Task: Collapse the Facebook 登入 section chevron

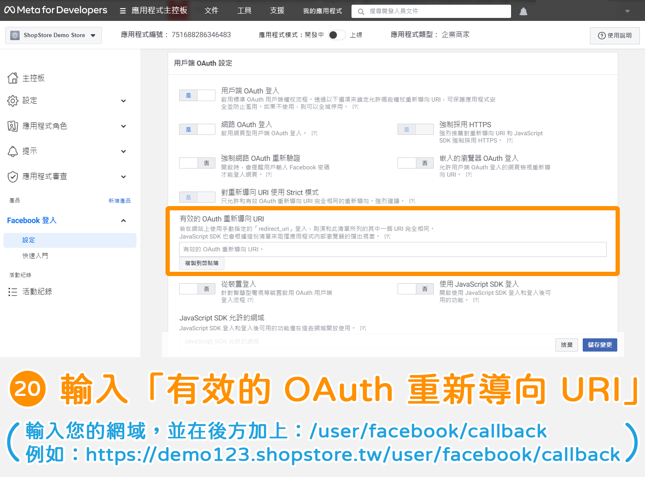Action: (124, 221)
